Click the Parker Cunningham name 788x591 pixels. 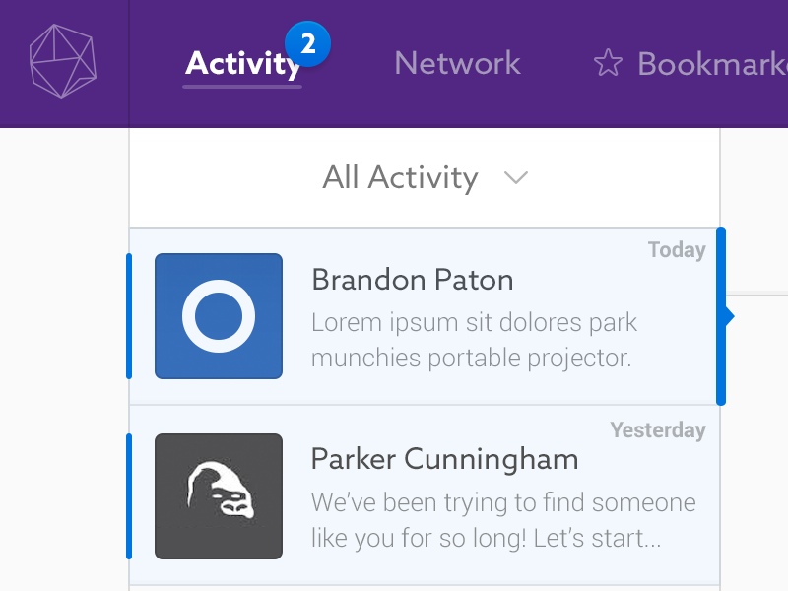click(444, 459)
